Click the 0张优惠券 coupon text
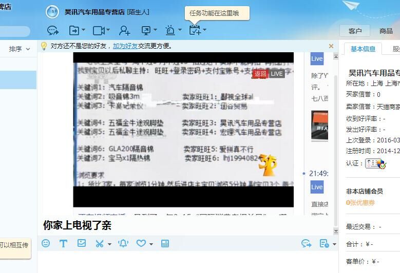 pyautogui.click(x=360, y=203)
